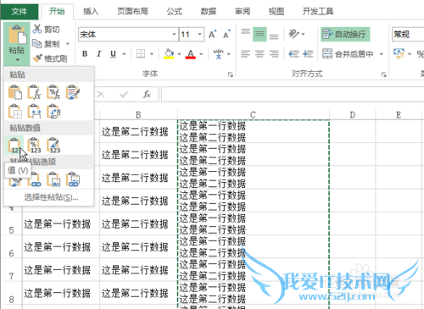Screen dimensions: 424x309
Task: Activate the 格式刷 Format Painter
Action: pyautogui.click(x=49, y=58)
